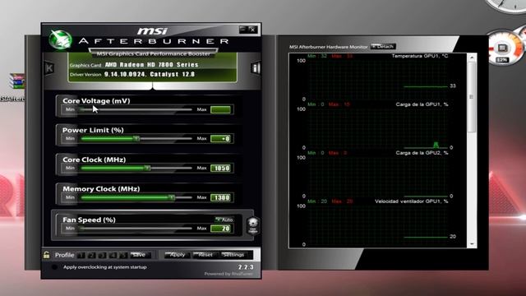Viewport: 526px width, 296px height.
Task: Open the Settings dialog
Action: 233,255
